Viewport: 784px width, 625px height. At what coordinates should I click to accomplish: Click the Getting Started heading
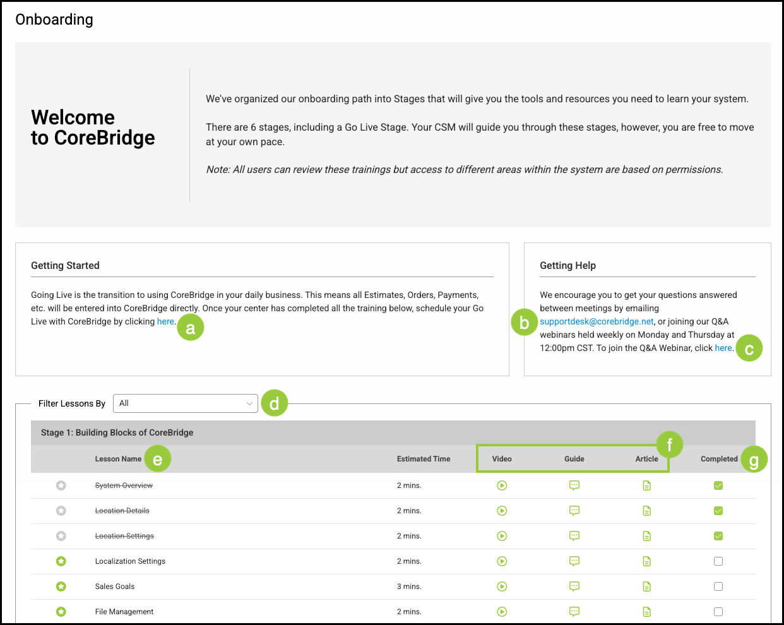point(65,266)
